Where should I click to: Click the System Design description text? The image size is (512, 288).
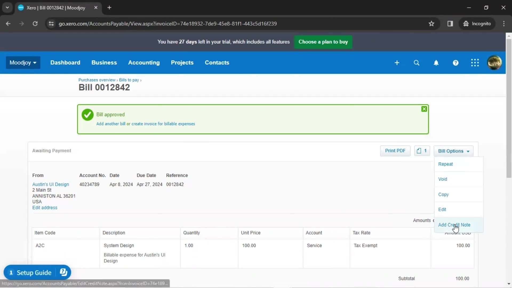[119, 245]
